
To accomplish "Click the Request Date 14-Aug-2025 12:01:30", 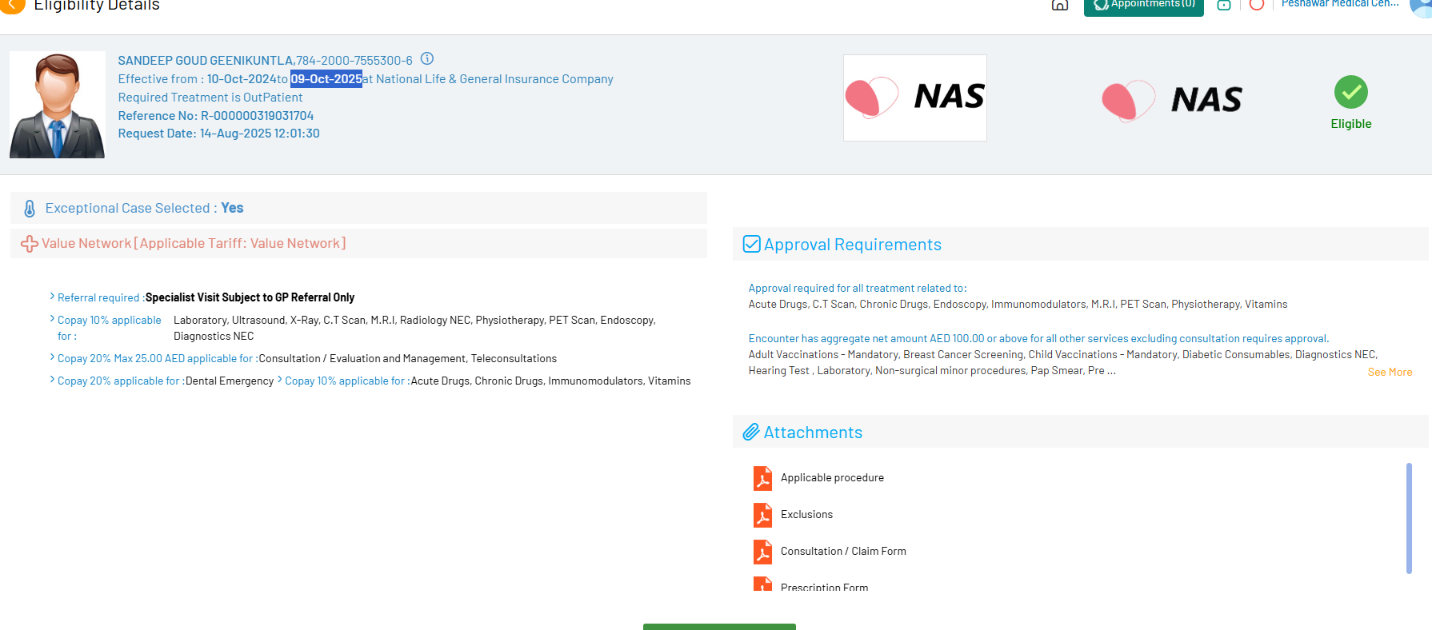I will click(219, 134).
